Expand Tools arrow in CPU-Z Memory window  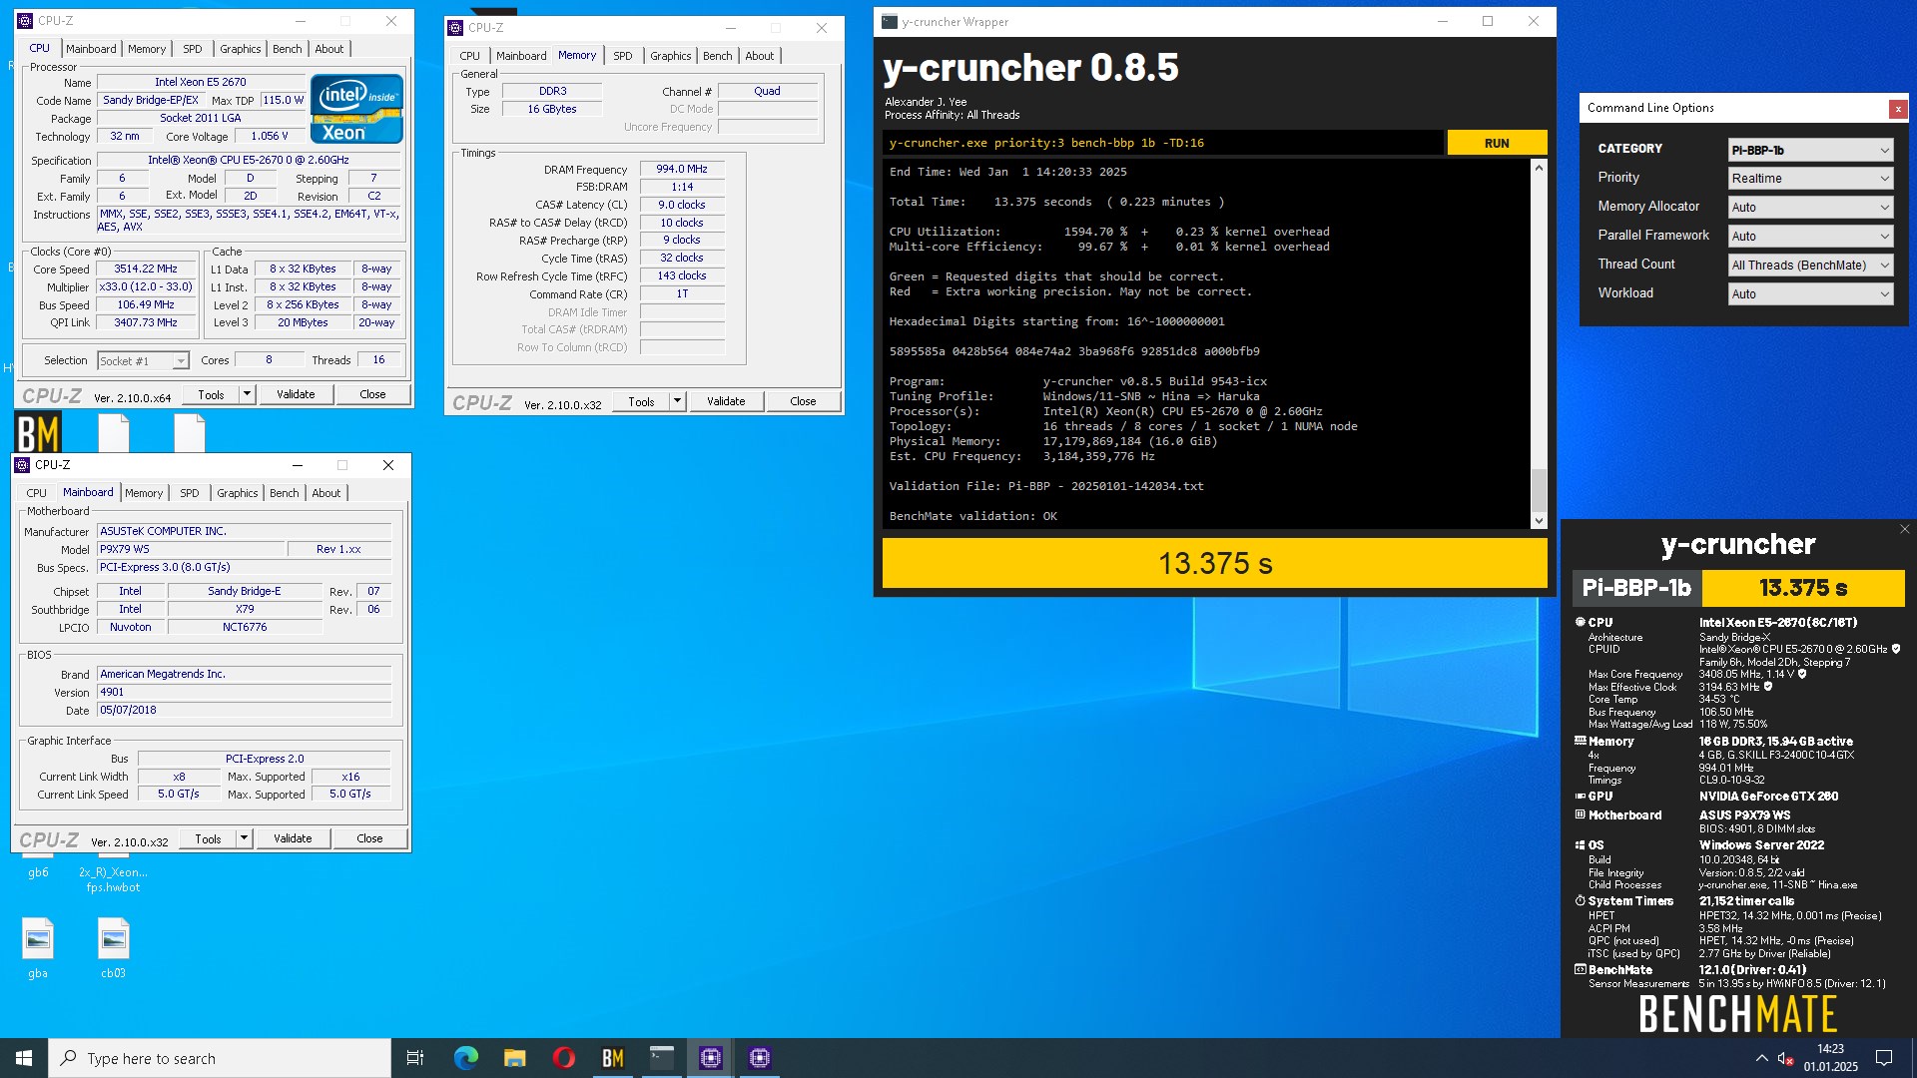(677, 401)
